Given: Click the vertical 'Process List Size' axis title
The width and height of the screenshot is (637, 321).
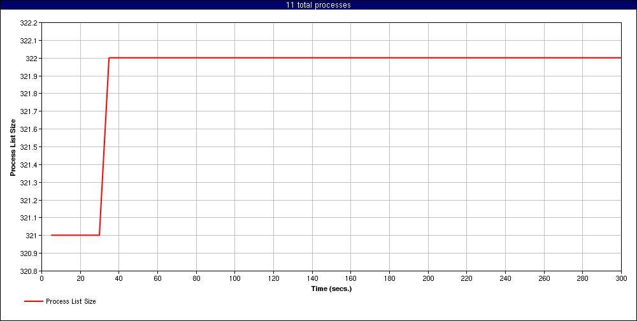Looking at the screenshot, I should coord(13,147).
